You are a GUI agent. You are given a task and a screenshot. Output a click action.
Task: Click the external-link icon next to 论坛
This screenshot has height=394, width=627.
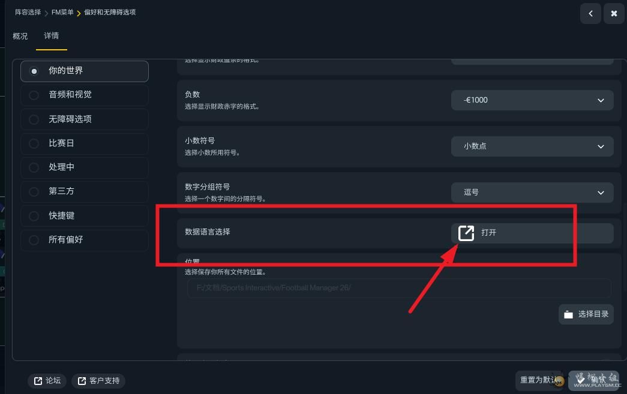tap(38, 381)
